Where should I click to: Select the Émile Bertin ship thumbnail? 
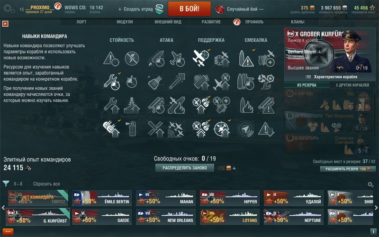[x=102, y=198]
